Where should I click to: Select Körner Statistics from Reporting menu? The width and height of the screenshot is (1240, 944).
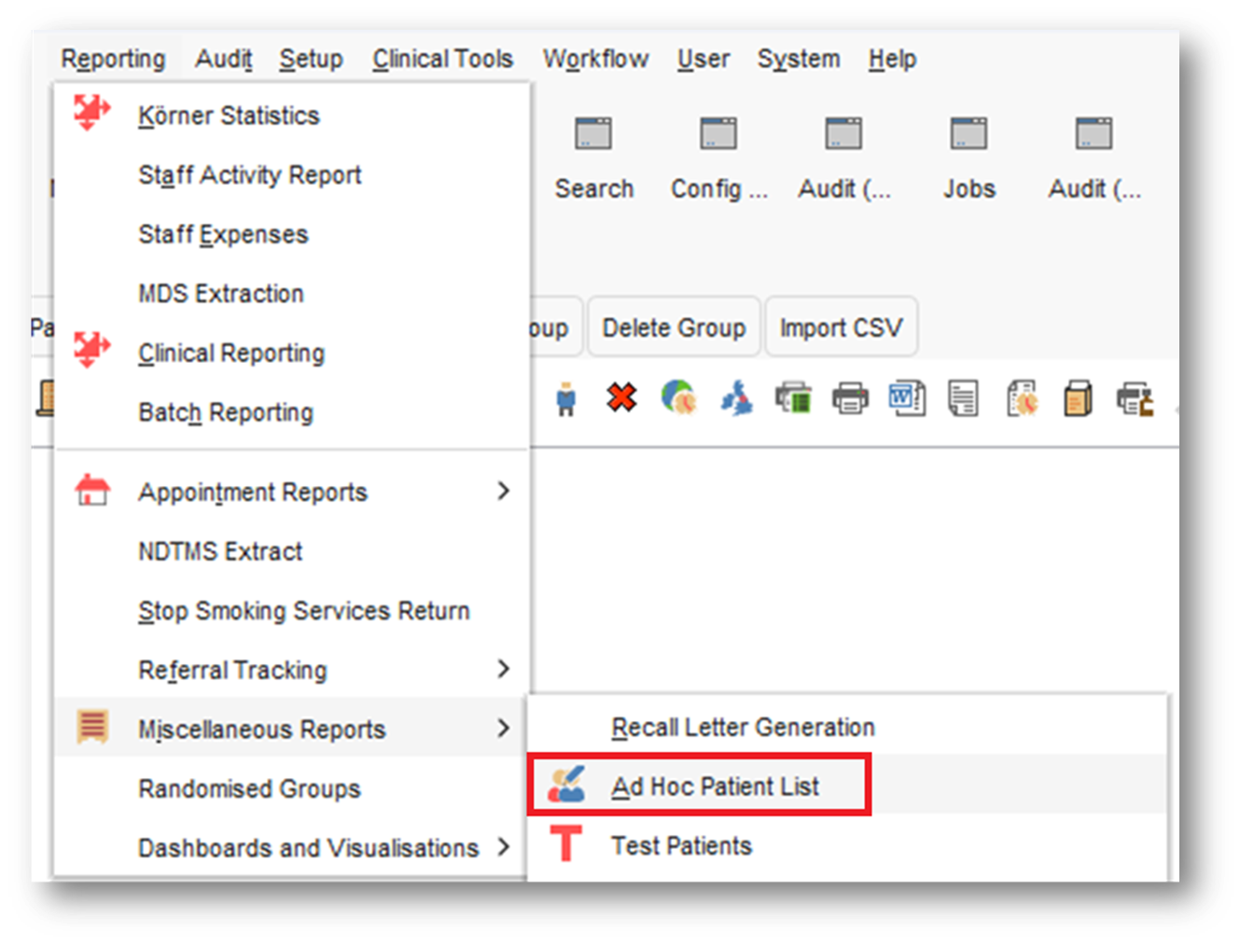(x=292, y=116)
